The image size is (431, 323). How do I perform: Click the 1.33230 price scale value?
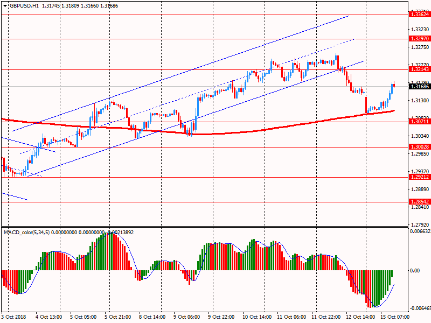[x=420, y=30]
